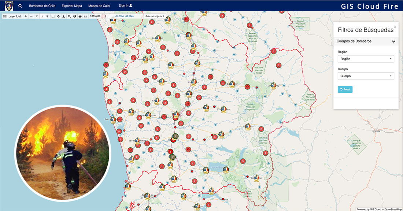This screenshot has height=211, width=403.
Task: Close the Filtros de Búsquedas panel
Action: pos(395,27)
